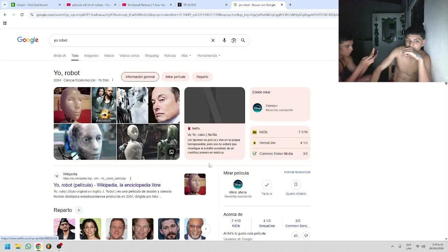Switch to the 'Noticias' tab
This screenshot has height=252, width=448.
(x=170, y=56)
